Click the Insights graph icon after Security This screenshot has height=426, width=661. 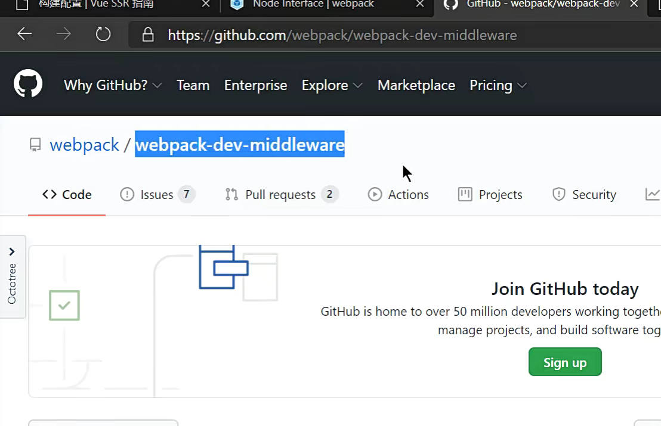coord(653,194)
